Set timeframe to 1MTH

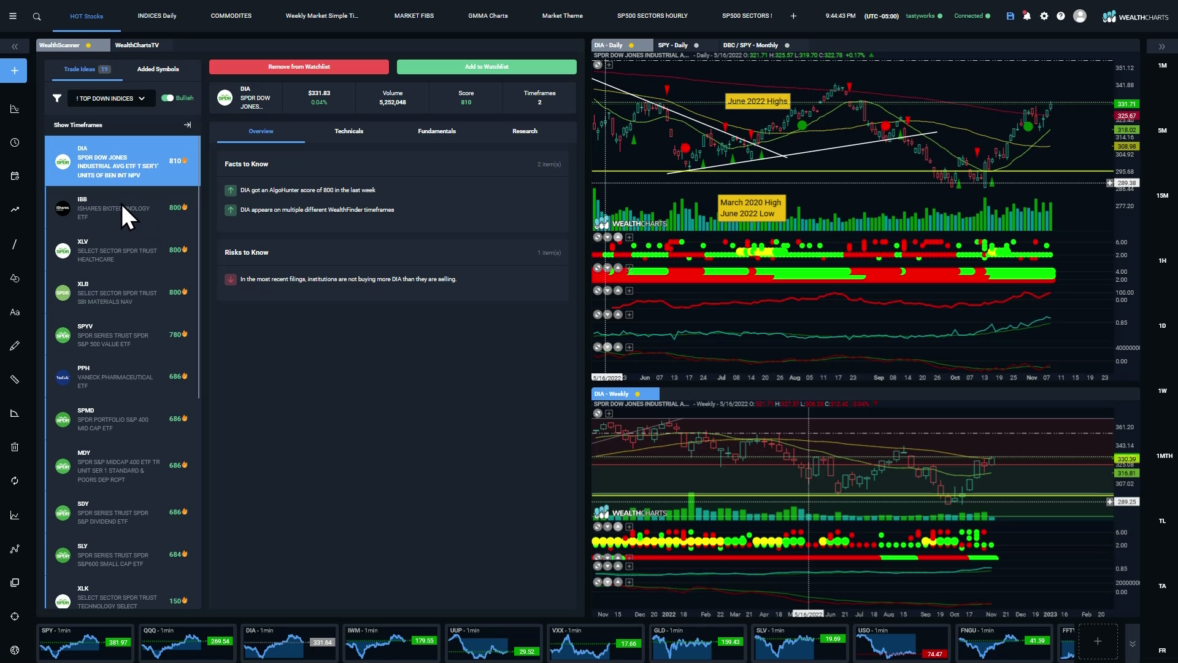[x=1164, y=456]
